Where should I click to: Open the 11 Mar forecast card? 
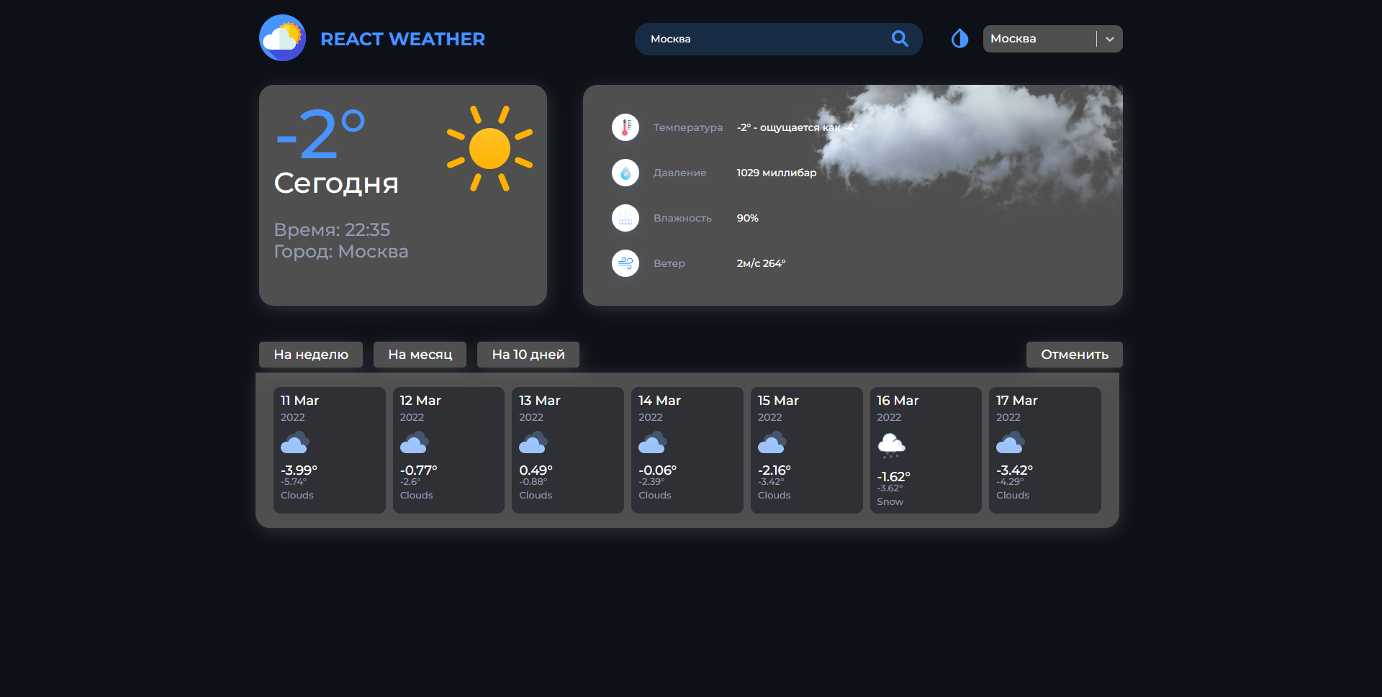click(329, 450)
